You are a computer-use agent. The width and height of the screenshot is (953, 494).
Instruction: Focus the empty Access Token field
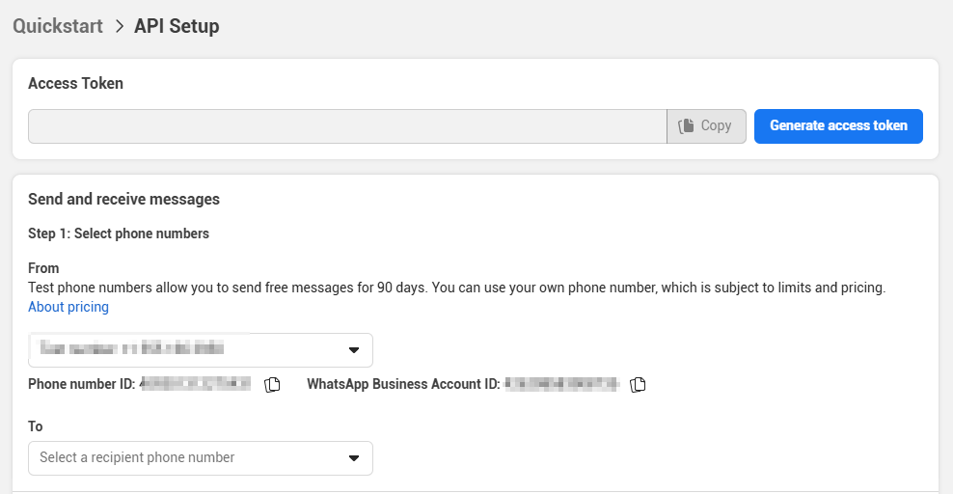[347, 126]
